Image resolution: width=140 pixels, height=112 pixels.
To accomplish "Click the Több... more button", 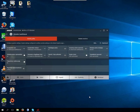I will (x=95, y=43).
